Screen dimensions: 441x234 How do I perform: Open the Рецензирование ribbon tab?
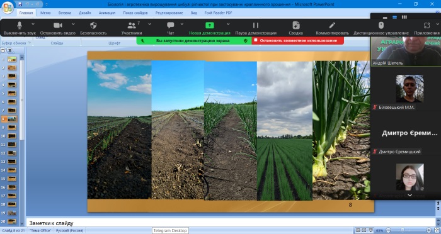pos(169,13)
